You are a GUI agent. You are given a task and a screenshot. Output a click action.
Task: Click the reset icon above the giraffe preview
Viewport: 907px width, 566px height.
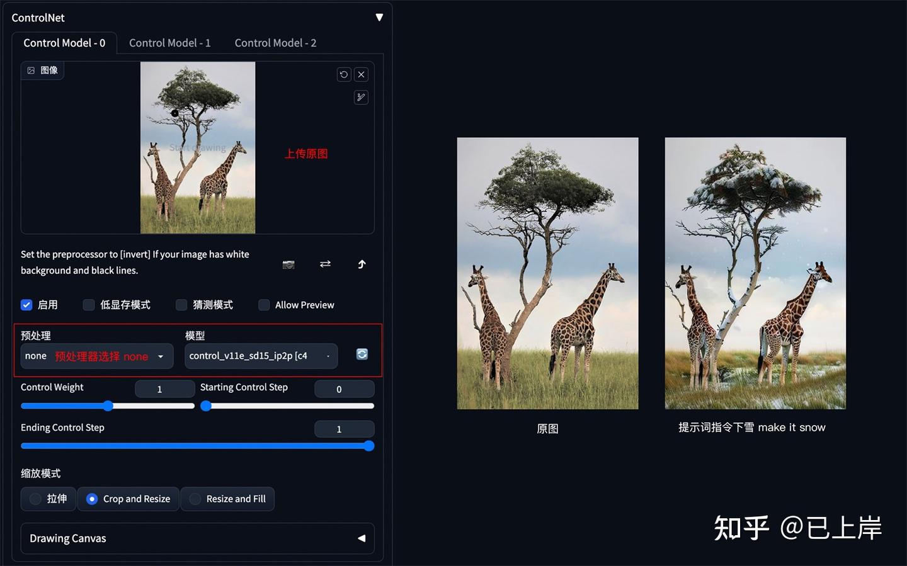344,74
